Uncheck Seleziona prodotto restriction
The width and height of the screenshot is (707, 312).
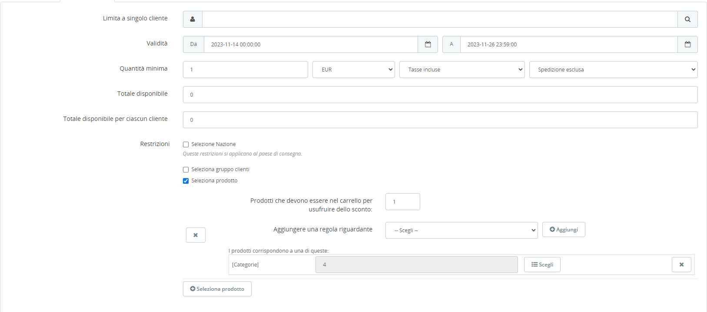[x=186, y=181]
